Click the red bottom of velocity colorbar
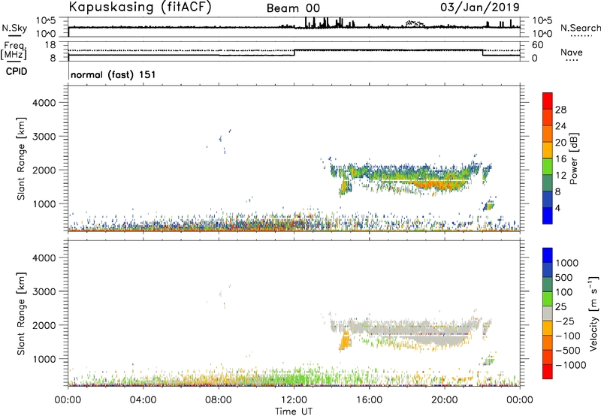Image resolution: width=601 pixels, height=416 pixels. coord(548,372)
